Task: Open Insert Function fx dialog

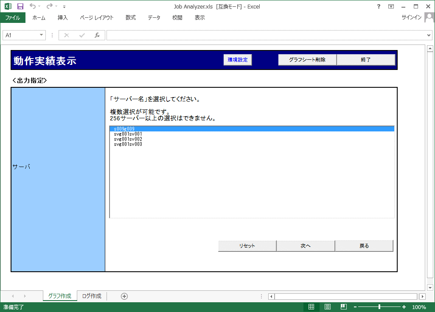Action: pos(97,35)
